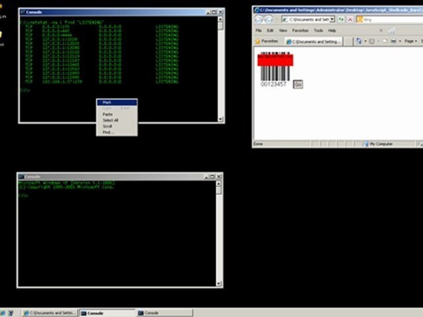The height and width of the screenshot is (317, 423).
Task: Open the Edit menu in Internet Explorer
Action: 270,30
